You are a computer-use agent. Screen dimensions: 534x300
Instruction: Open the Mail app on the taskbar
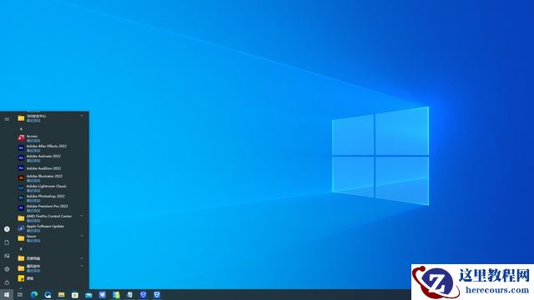tap(88, 294)
